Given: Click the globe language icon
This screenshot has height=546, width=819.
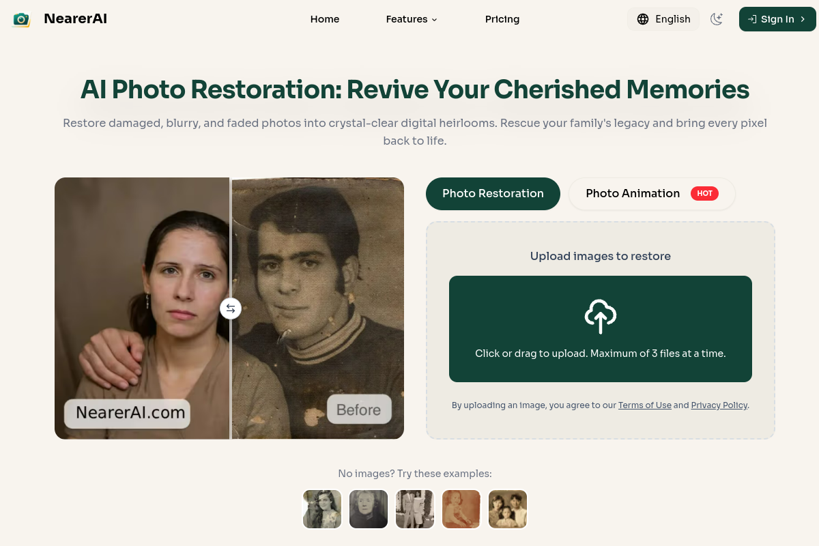Looking at the screenshot, I should [x=643, y=19].
